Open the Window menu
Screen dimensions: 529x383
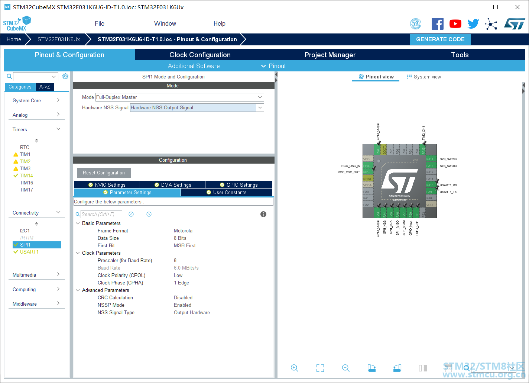coord(165,23)
